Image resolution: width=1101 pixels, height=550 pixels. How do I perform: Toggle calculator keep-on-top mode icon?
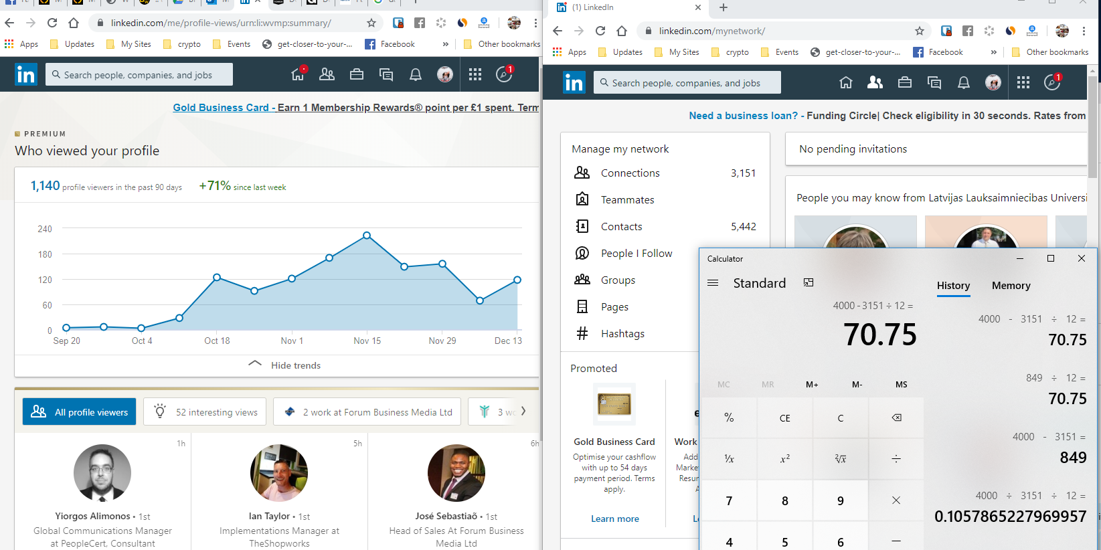[809, 282]
